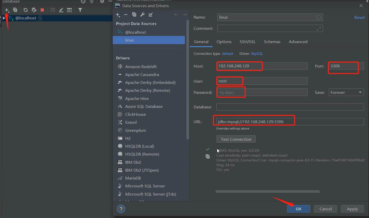The width and height of the screenshot is (369, 218).
Task: Duplicate data source in Database toolbar
Action: 15,10
